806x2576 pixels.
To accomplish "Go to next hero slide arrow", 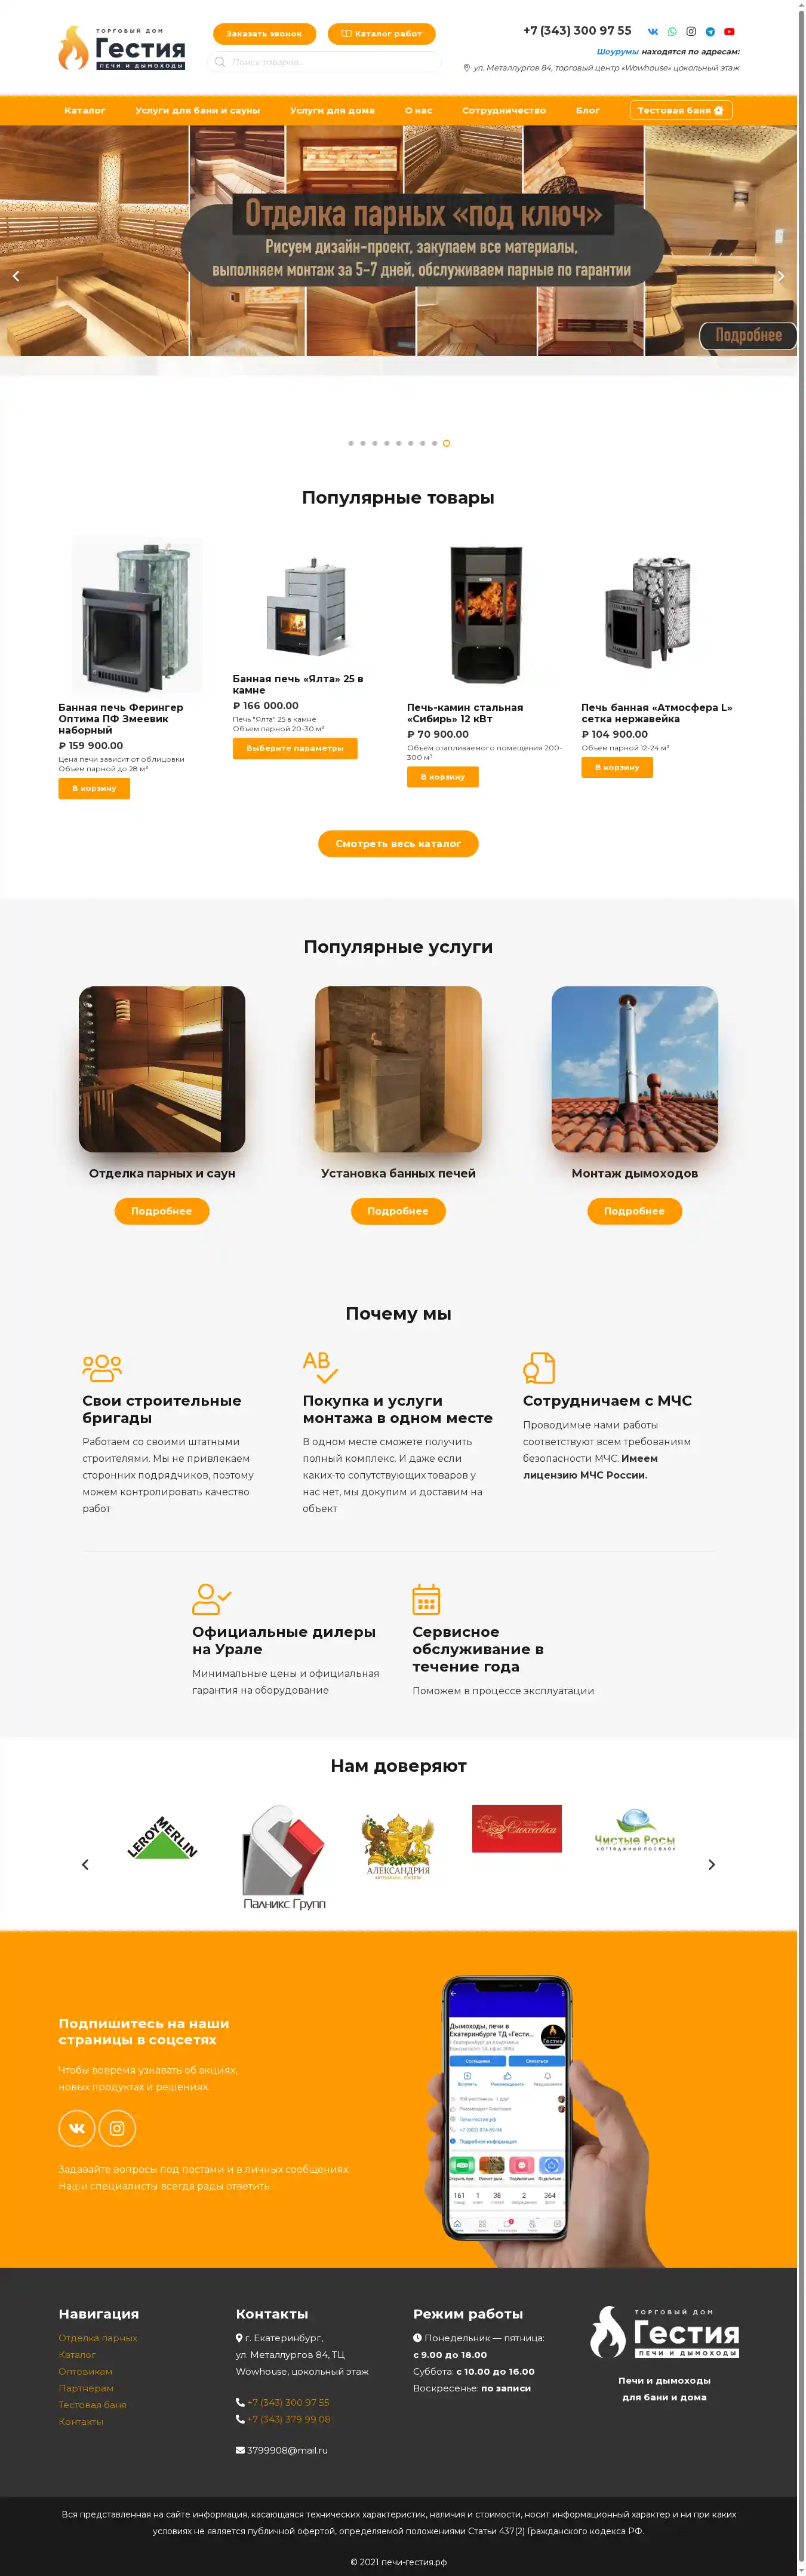I will [781, 276].
